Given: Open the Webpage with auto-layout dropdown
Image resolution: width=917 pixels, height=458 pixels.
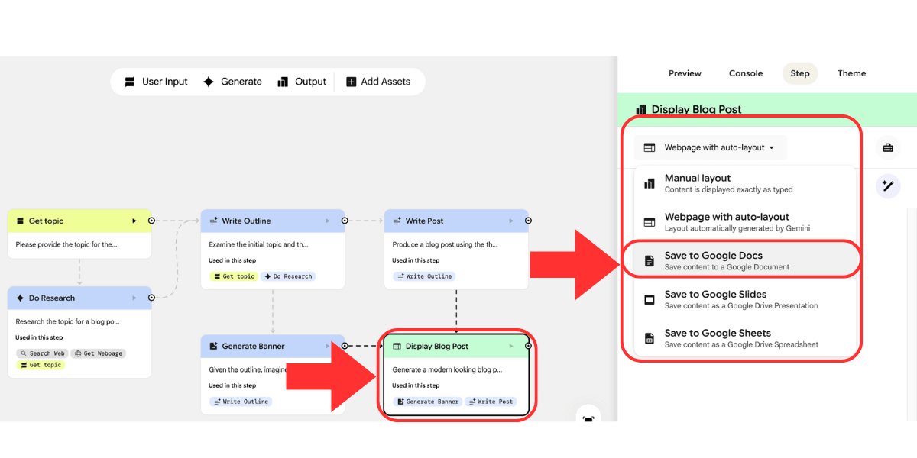Looking at the screenshot, I should pos(710,147).
